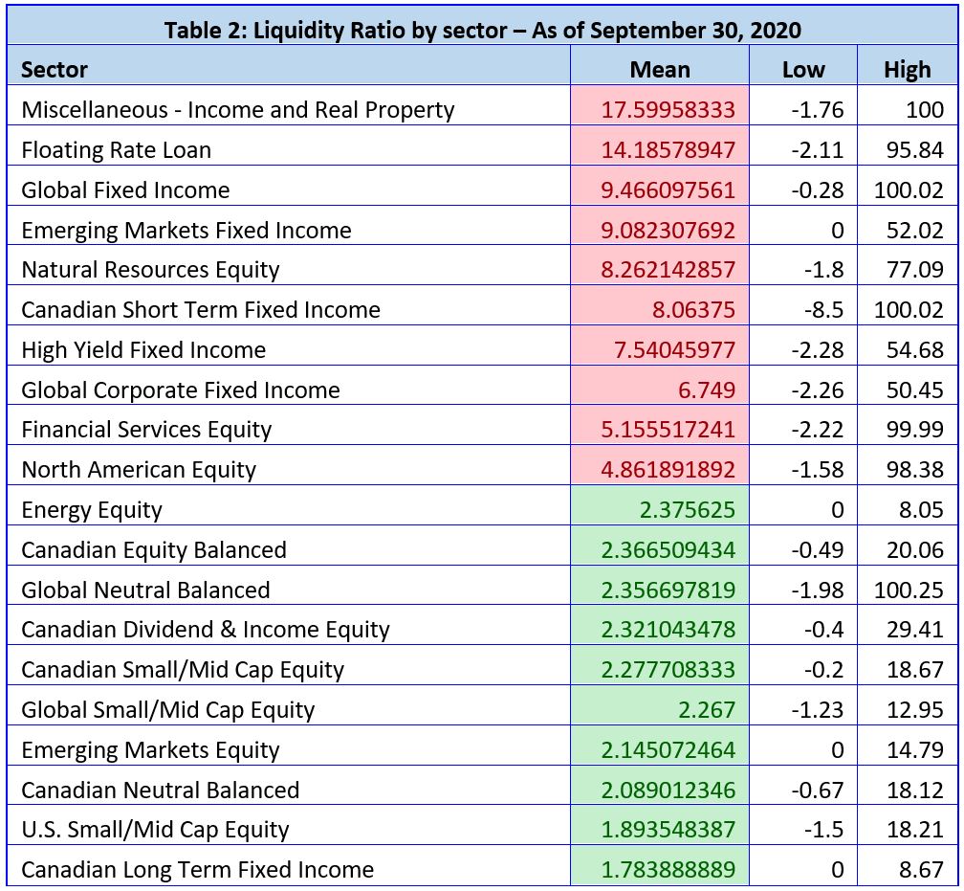The height and width of the screenshot is (891, 964).
Task: Click mean value 17.59958333
Action: [668, 109]
